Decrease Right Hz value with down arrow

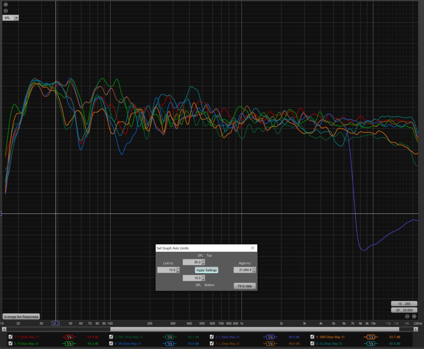click(x=254, y=271)
